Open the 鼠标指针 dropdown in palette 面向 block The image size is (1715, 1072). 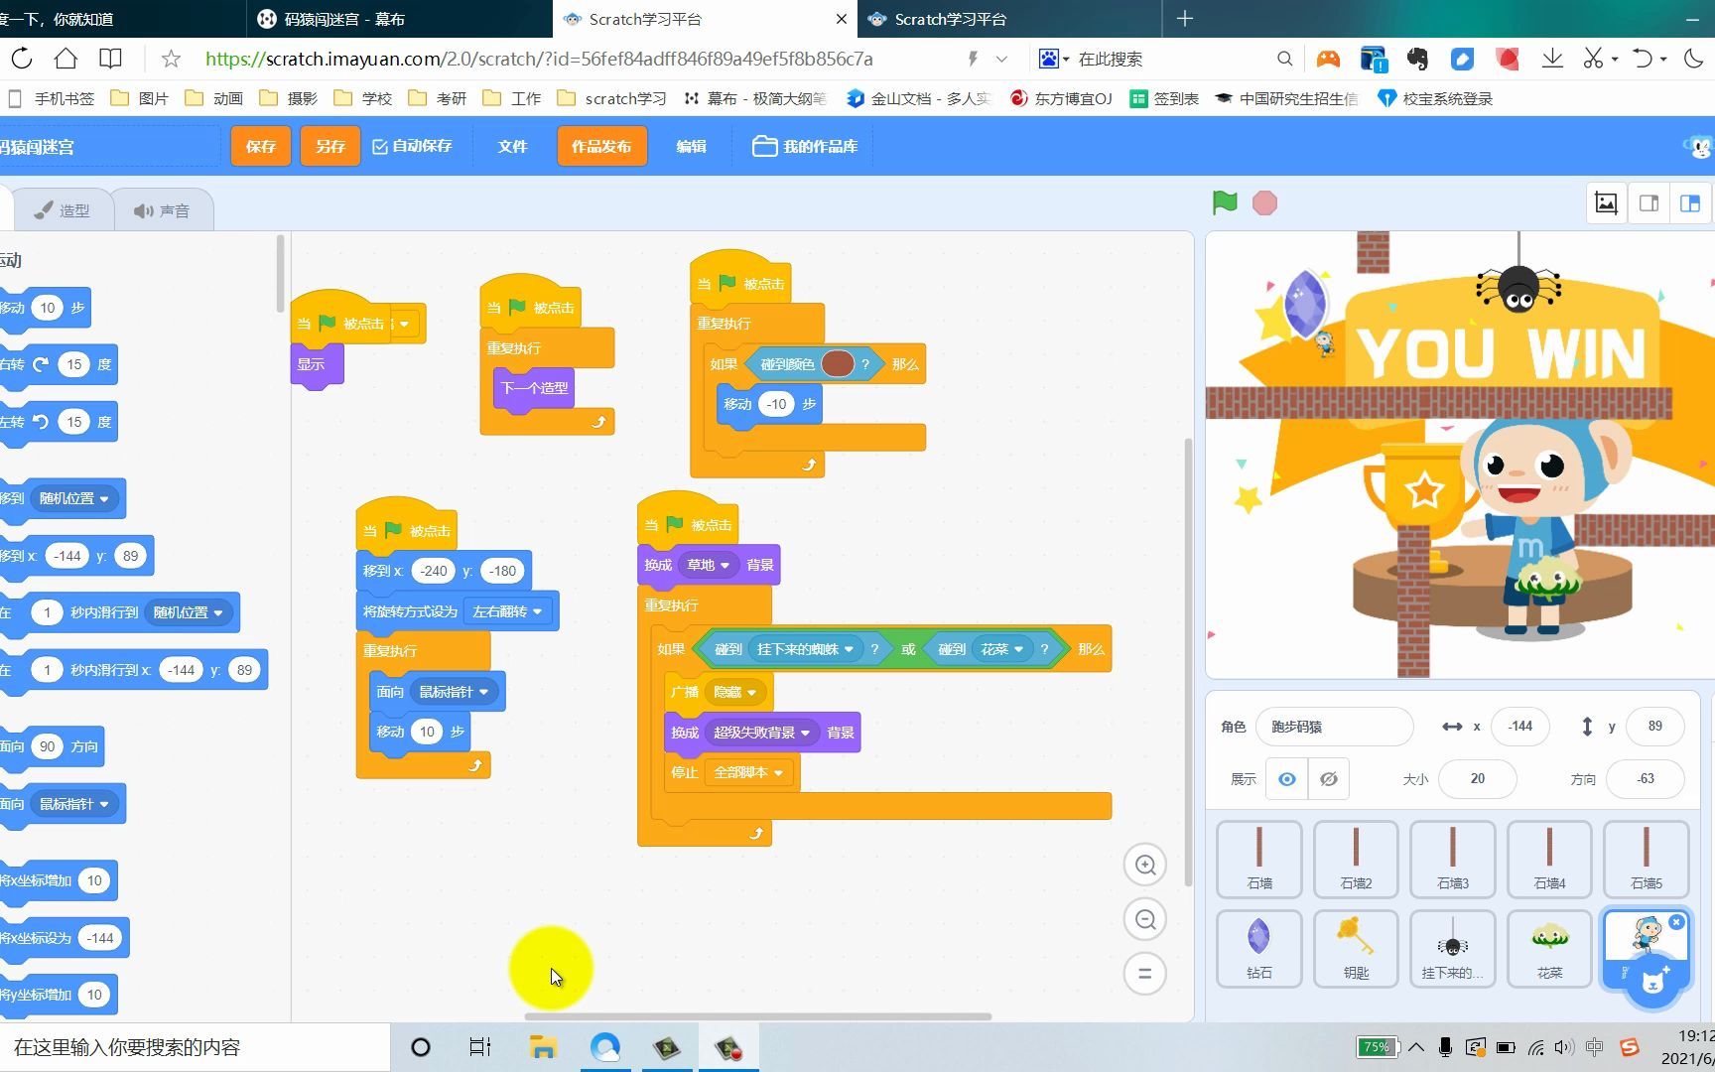75,804
